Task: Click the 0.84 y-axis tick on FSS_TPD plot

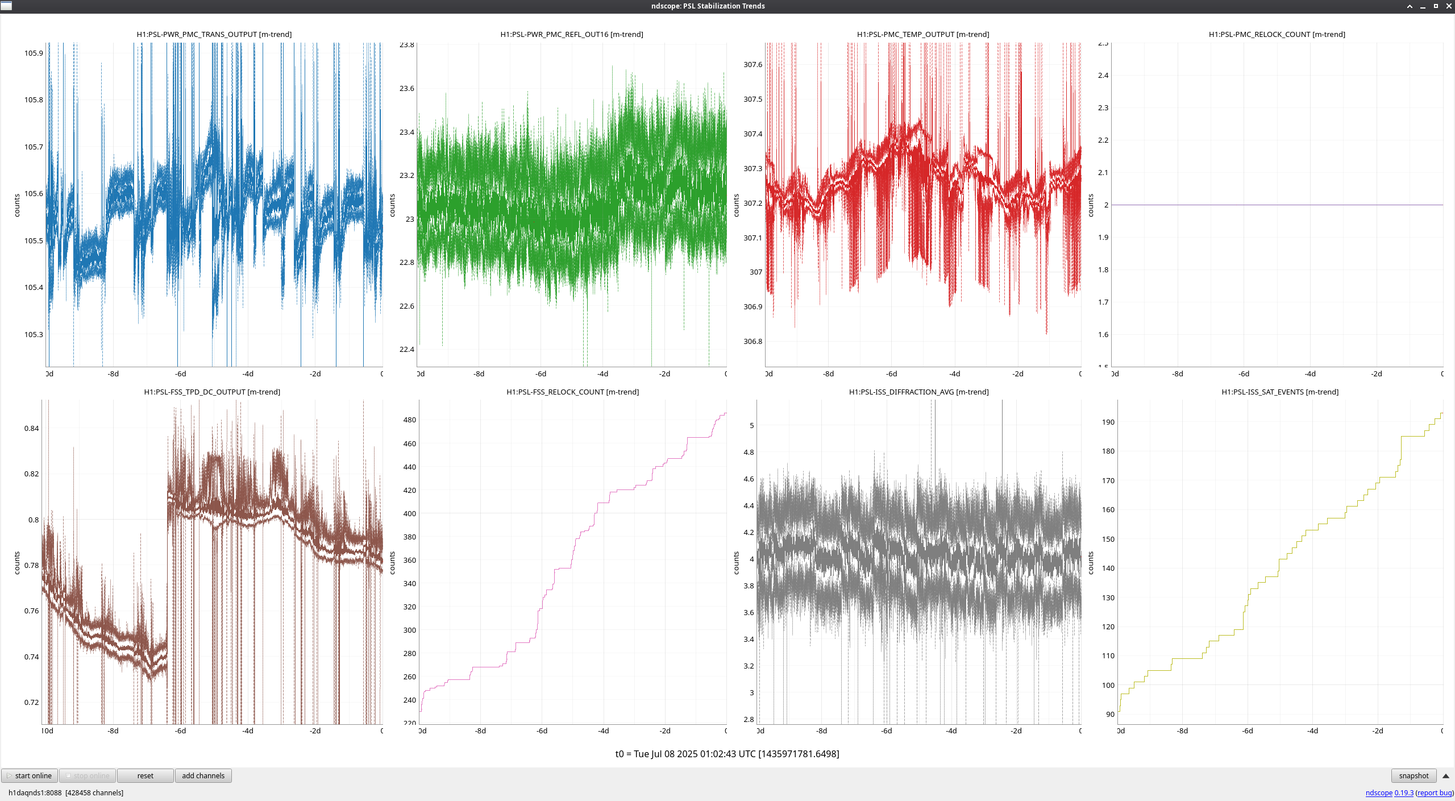Action: pos(31,428)
